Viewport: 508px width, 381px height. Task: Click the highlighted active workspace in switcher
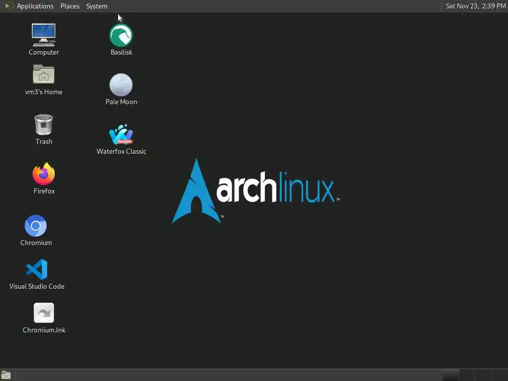tap(451, 375)
